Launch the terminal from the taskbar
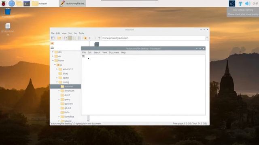The height and width of the screenshot is (145, 259). tap(26, 4)
